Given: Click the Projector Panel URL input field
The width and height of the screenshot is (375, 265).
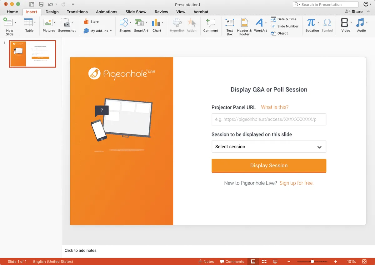Looking at the screenshot, I should [269, 119].
